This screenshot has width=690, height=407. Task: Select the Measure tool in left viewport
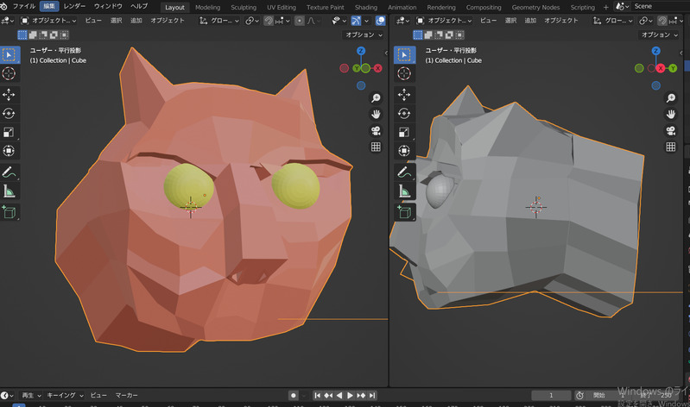click(x=9, y=191)
